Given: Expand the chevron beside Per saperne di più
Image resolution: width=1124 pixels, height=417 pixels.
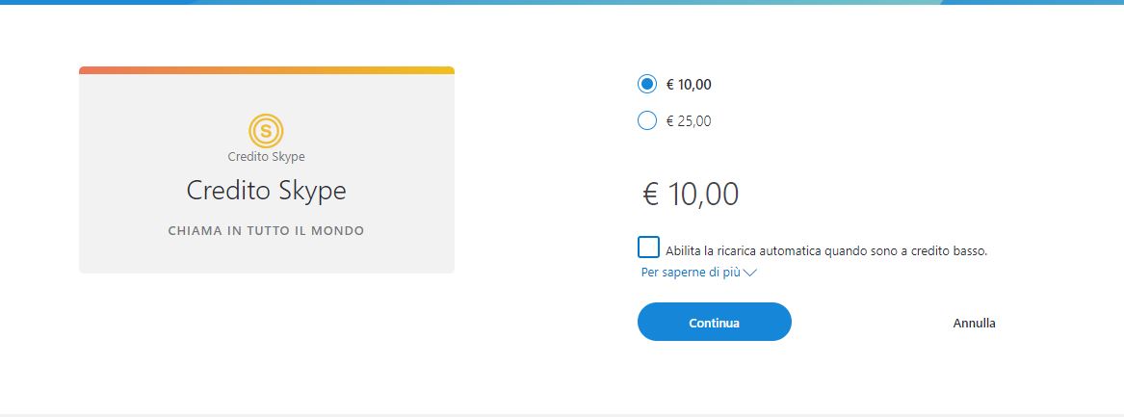Looking at the screenshot, I should click(x=750, y=273).
